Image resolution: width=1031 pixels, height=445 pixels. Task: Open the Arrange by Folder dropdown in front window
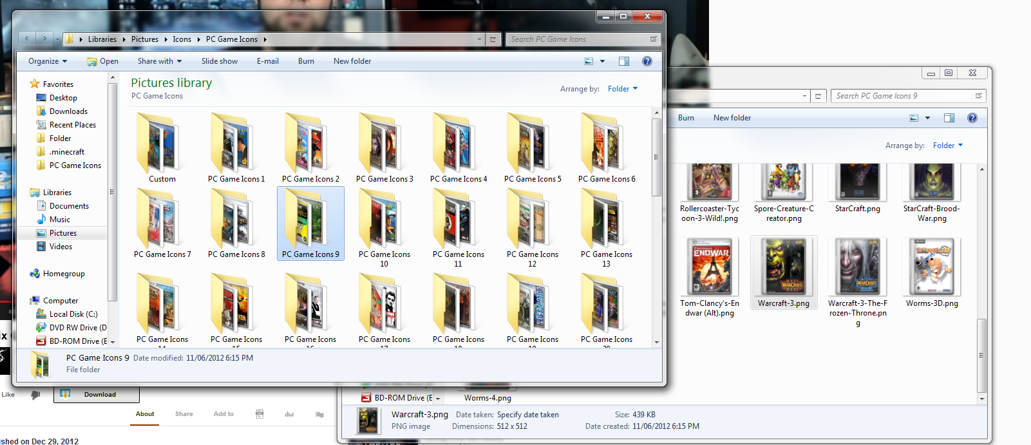coord(623,89)
